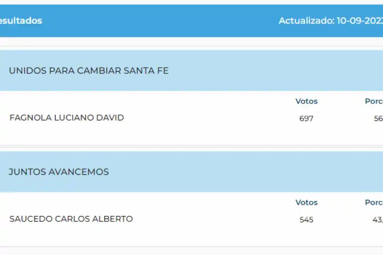Click the 545 vote count

pos(306,220)
